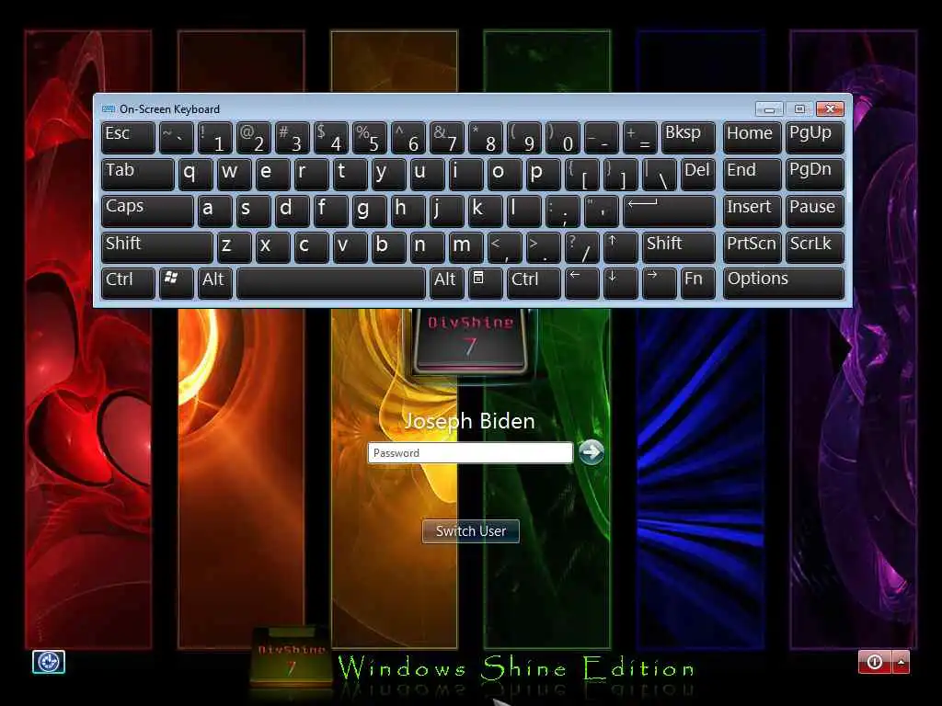This screenshot has height=706, width=942.
Task: Click the % 5 key
Action: pos(369,138)
